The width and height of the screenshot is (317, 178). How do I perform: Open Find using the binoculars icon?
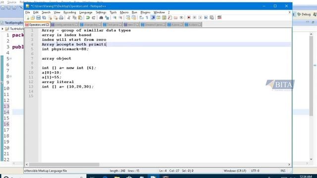[101, 18]
